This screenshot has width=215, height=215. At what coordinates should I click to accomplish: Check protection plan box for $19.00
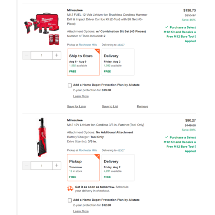pos(70,86)
